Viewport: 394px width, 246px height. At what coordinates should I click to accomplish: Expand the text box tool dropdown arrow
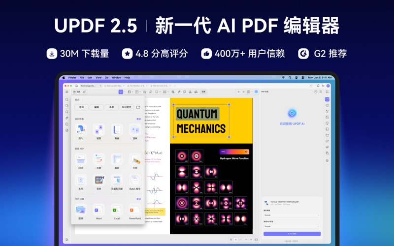[140, 92]
